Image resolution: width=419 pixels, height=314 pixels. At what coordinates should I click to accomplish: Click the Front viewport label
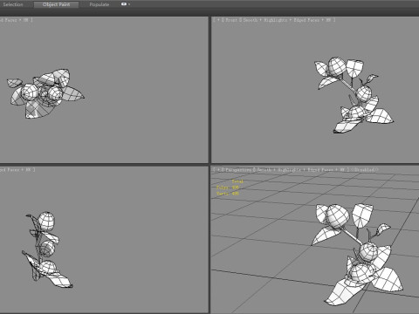pos(230,20)
